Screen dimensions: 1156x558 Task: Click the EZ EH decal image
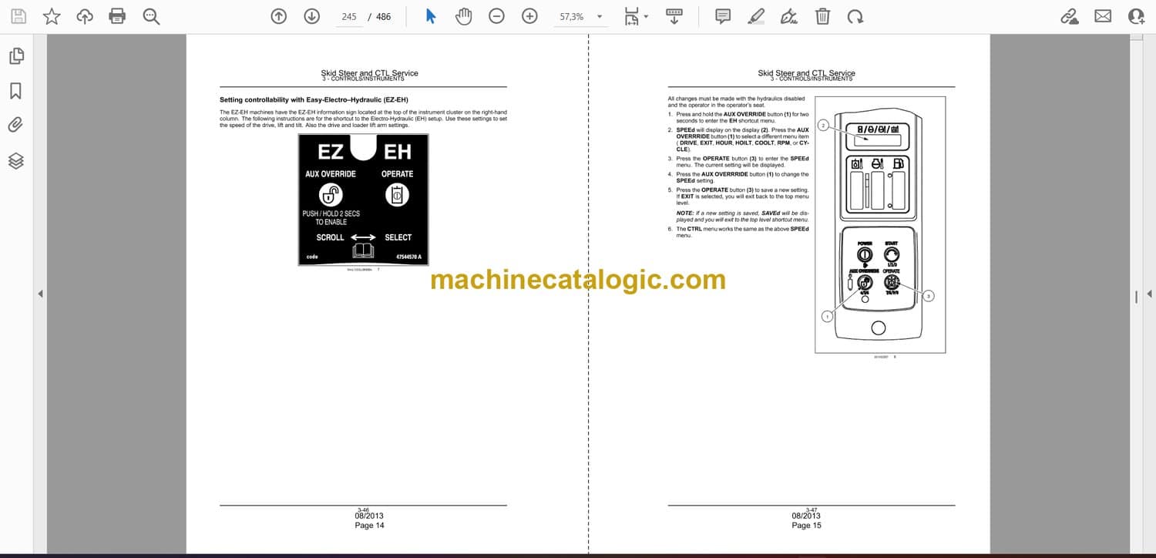tap(363, 200)
